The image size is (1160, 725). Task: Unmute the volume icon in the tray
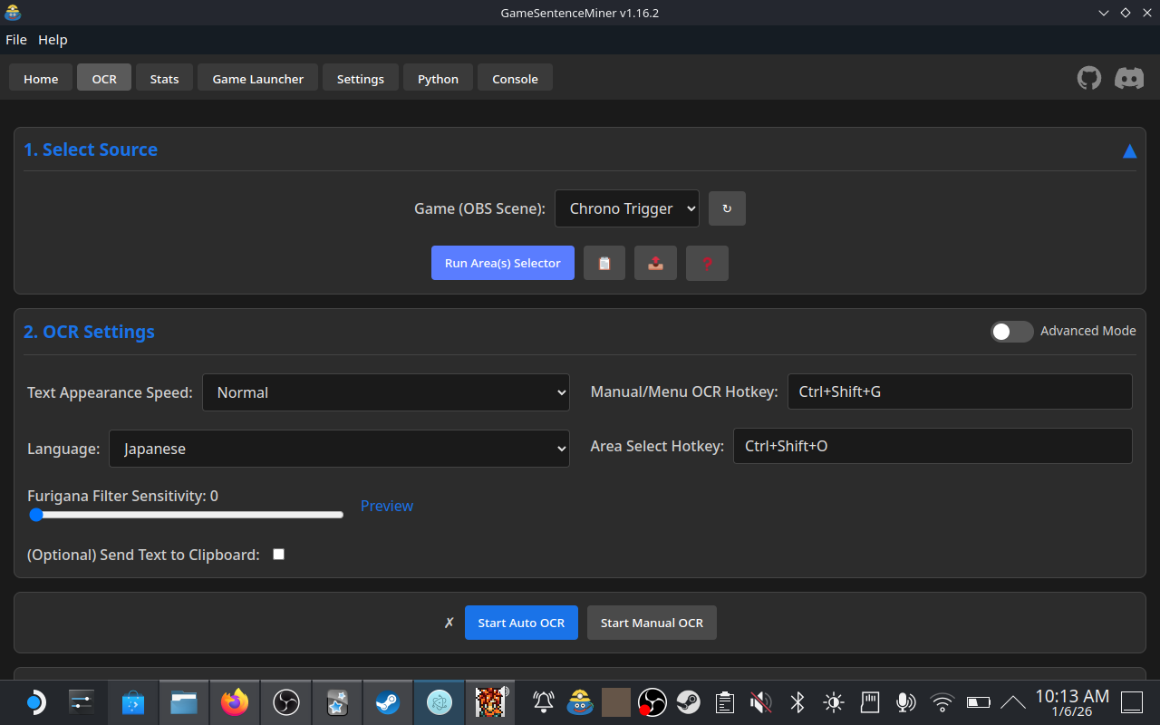point(760,702)
